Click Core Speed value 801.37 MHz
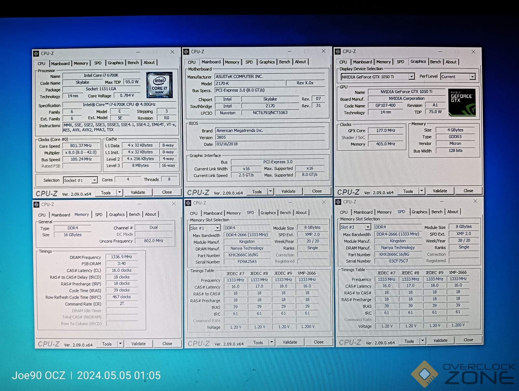This screenshot has height=391, width=519. (x=81, y=146)
